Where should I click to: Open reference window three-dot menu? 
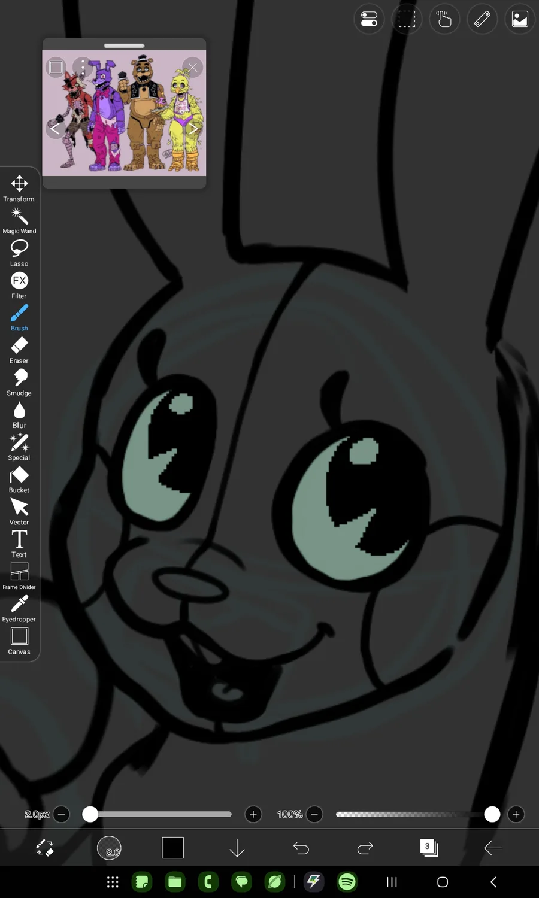(x=83, y=67)
